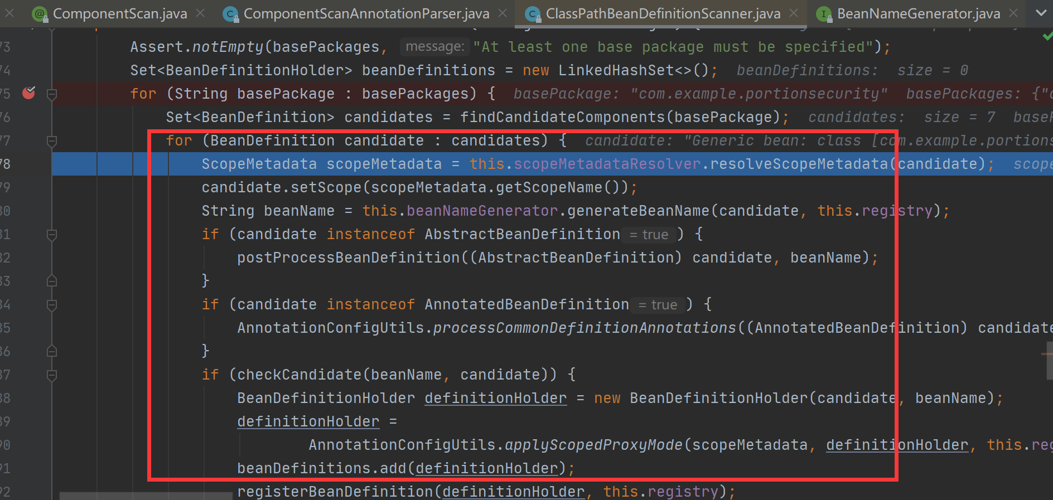Click the checkCandidate method call

pos(299,375)
